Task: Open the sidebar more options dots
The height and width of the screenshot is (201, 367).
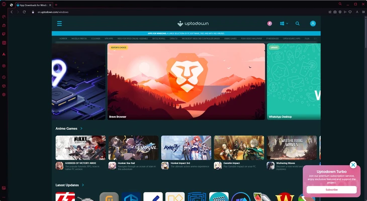Action: tap(4, 197)
